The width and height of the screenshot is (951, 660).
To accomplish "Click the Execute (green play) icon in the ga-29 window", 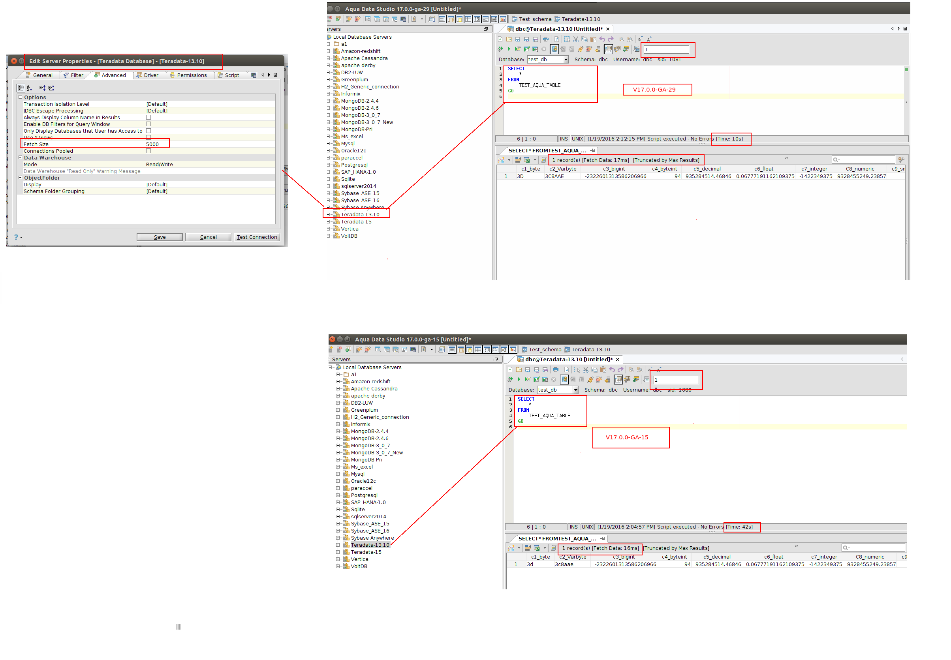I will pos(508,49).
